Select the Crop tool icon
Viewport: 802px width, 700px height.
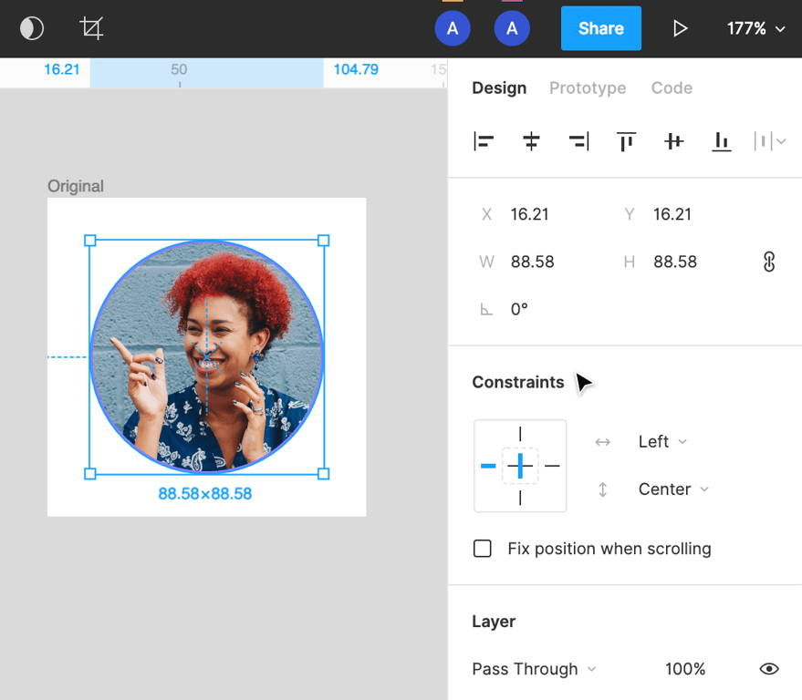[91, 28]
